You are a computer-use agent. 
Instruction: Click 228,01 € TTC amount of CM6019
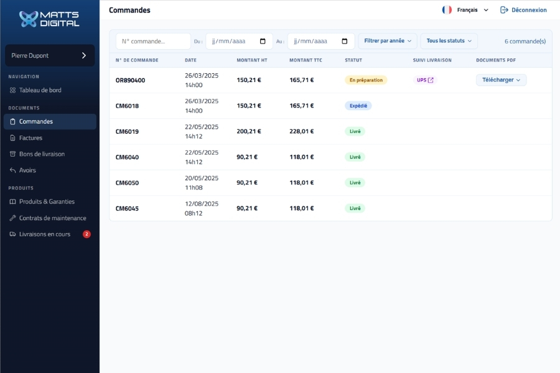pyautogui.click(x=302, y=132)
